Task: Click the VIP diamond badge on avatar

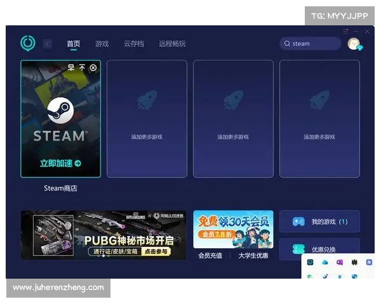Action: (x=359, y=47)
